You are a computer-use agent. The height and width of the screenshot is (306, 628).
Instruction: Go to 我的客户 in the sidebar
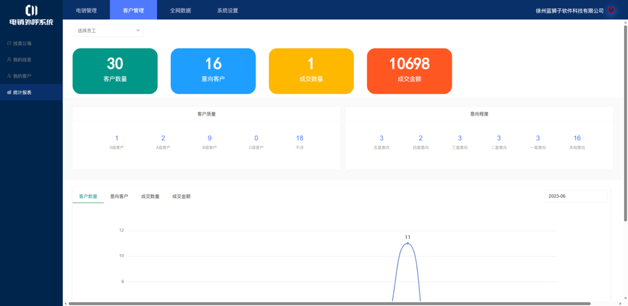pos(22,76)
